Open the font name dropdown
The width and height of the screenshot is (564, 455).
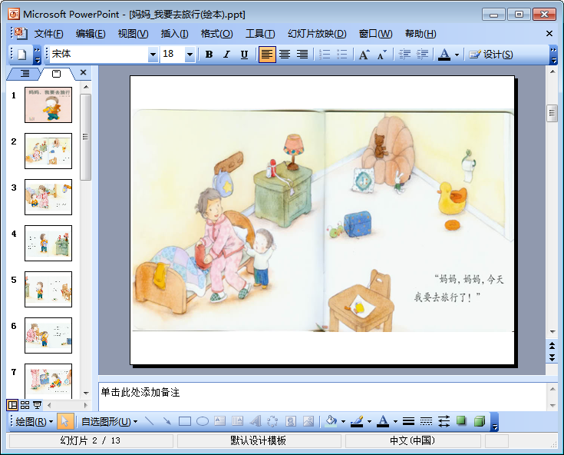[153, 55]
